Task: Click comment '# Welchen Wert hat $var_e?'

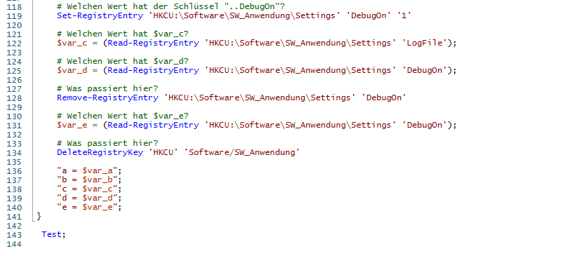Action: [123, 116]
